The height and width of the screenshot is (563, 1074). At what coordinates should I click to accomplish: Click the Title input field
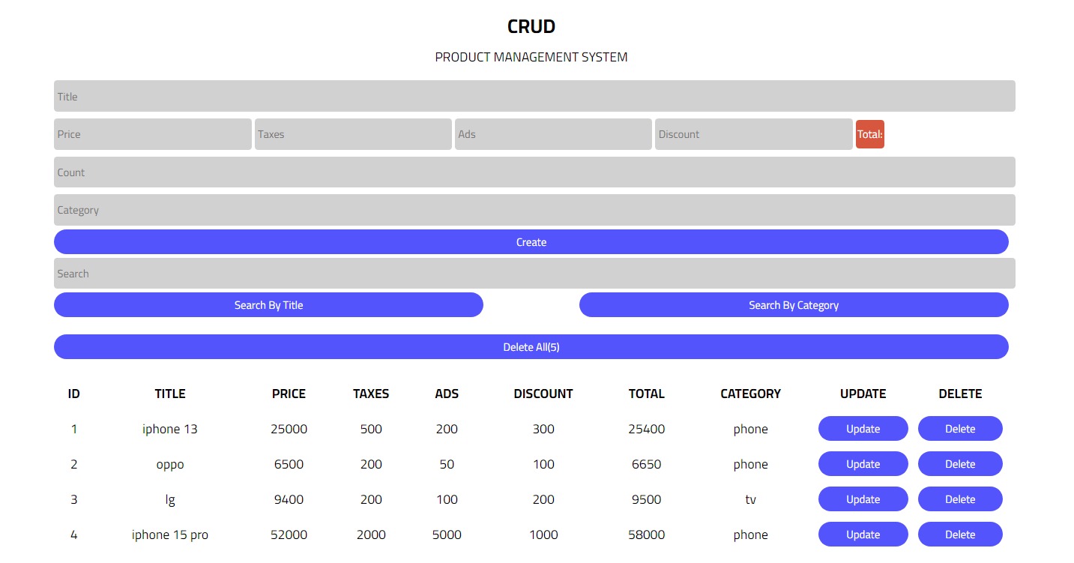[x=534, y=96]
